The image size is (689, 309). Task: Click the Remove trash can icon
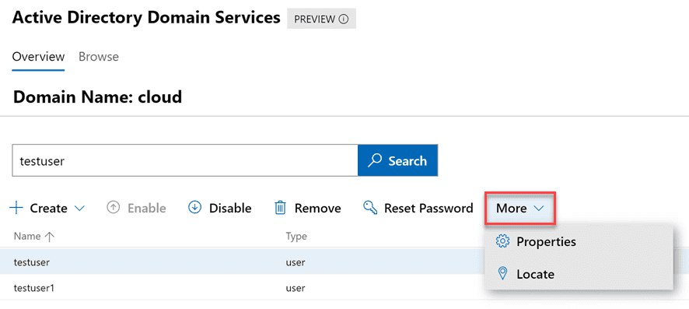(280, 208)
